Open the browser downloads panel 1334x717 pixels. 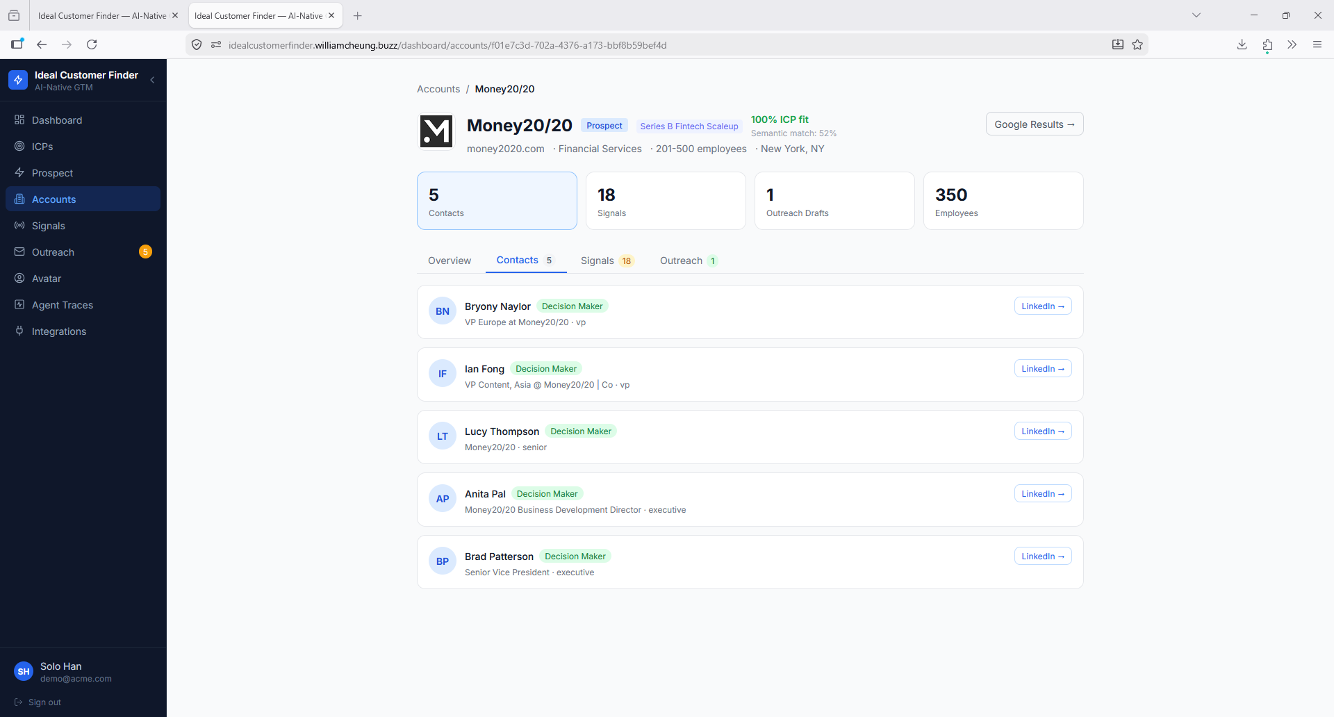[1242, 44]
